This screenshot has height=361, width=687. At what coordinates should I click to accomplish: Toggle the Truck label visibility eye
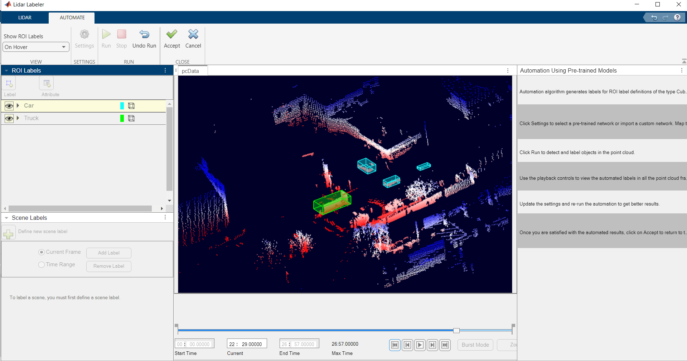point(9,118)
